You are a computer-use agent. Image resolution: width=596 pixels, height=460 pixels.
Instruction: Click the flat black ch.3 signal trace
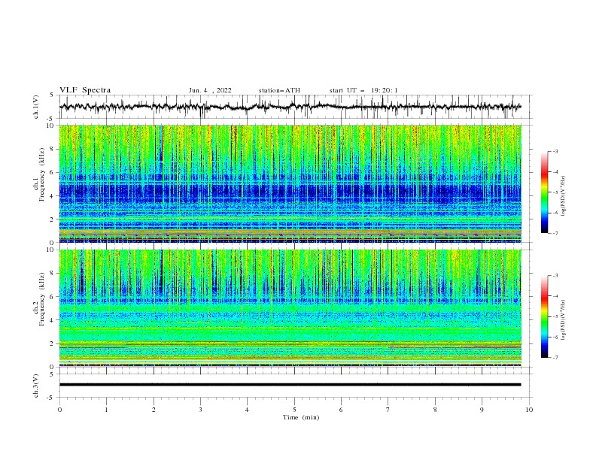[x=290, y=385]
